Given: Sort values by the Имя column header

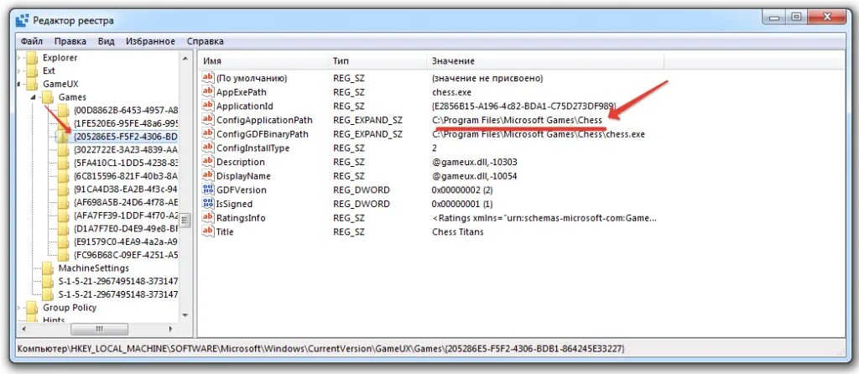Looking at the screenshot, I should pyautogui.click(x=263, y=60).
